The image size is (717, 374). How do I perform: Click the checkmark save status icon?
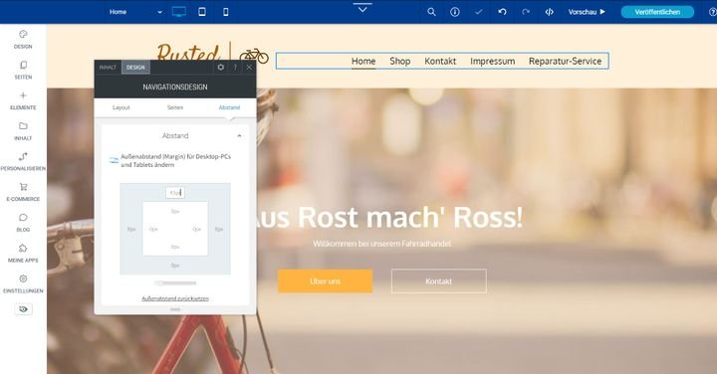478,12
